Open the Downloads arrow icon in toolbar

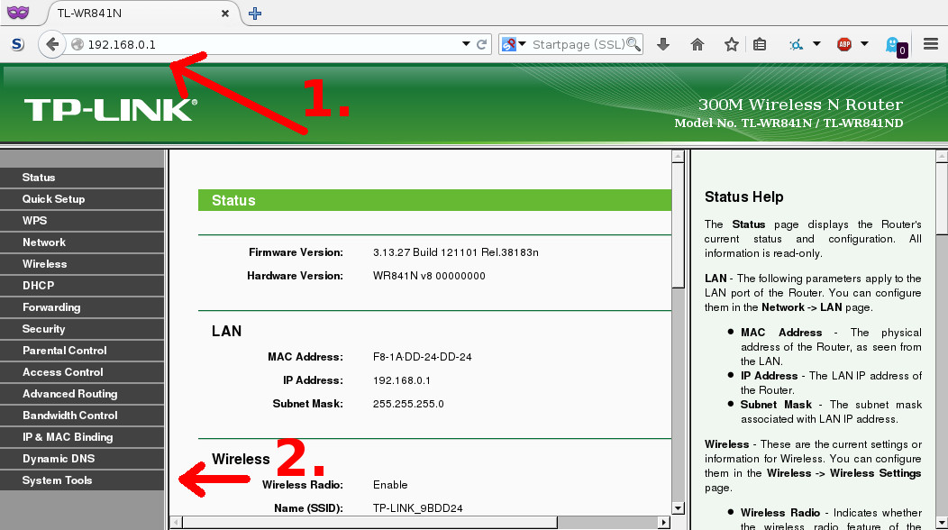coord(663,44)
